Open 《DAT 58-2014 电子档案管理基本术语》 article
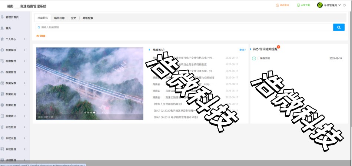The height and width of the screenshot is (166, 352). point(176,117)
